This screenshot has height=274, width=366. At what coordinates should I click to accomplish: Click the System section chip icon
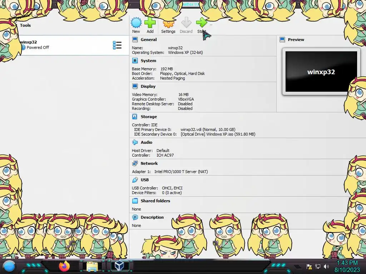[x=135, y=61]
